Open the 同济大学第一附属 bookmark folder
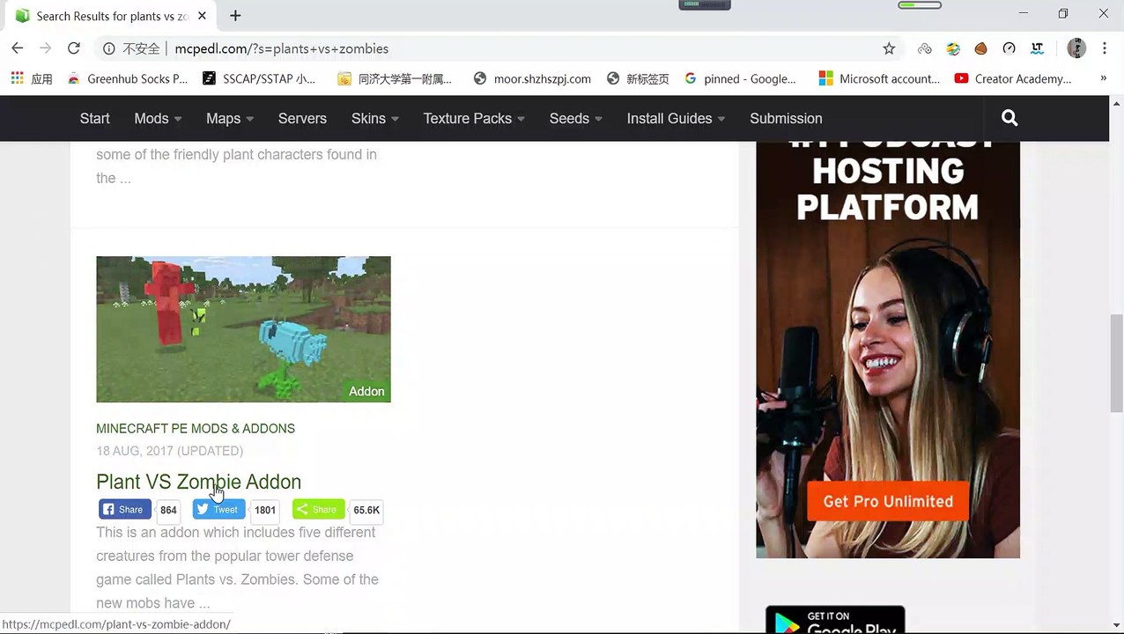The width and height of the screenshot is (1124, 634). click(395, 78)
